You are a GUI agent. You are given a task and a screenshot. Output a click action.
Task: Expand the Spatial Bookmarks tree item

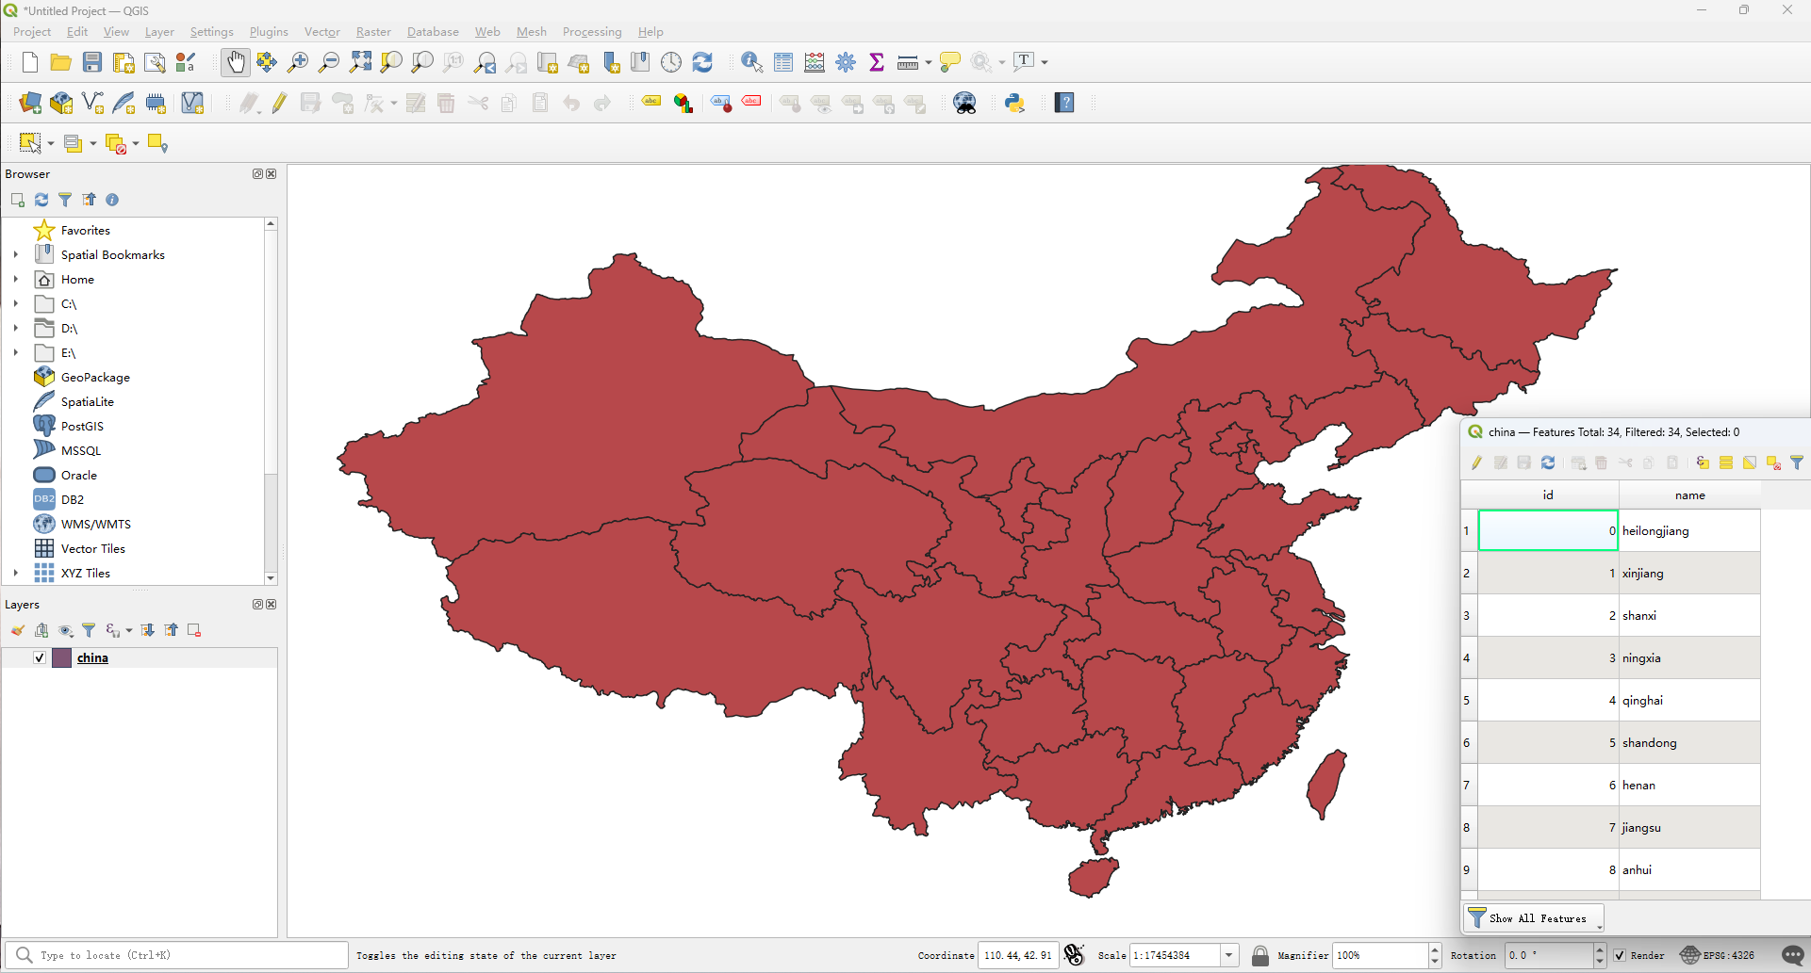(16, 254)
